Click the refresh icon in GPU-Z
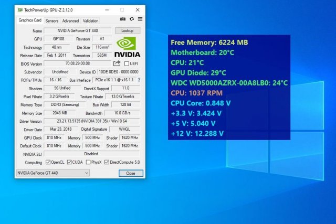336x224 pixels. click(132, 19)
